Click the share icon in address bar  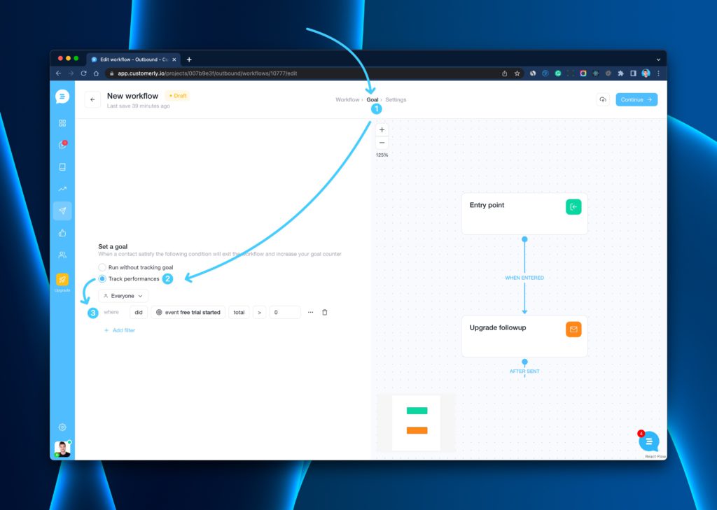point(504,73)
